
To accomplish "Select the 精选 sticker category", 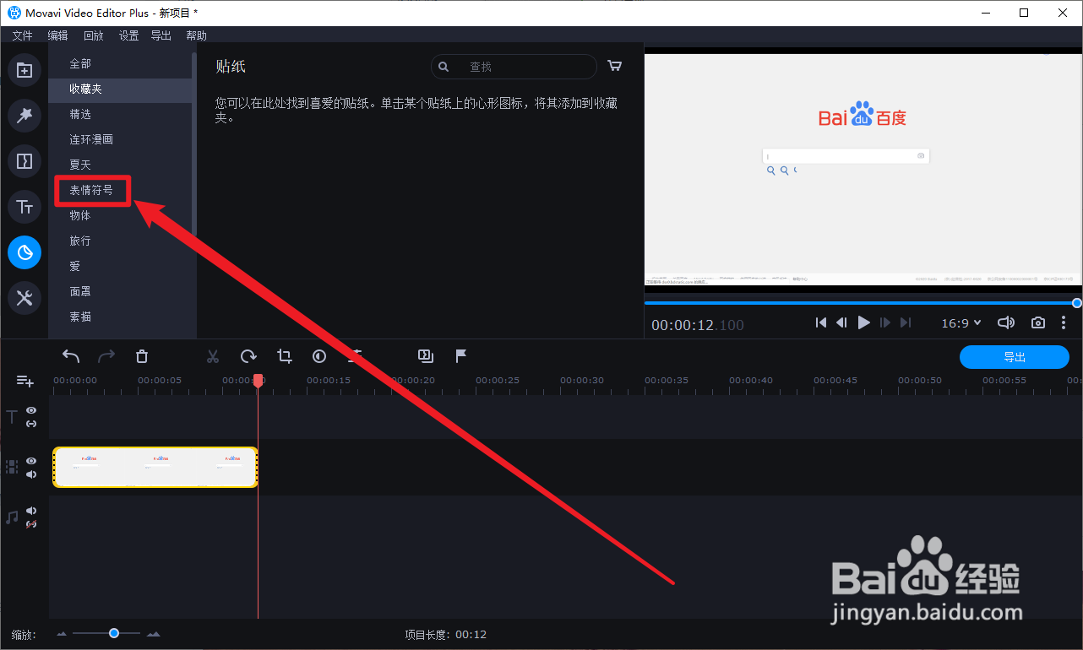I will coord(120,115).
